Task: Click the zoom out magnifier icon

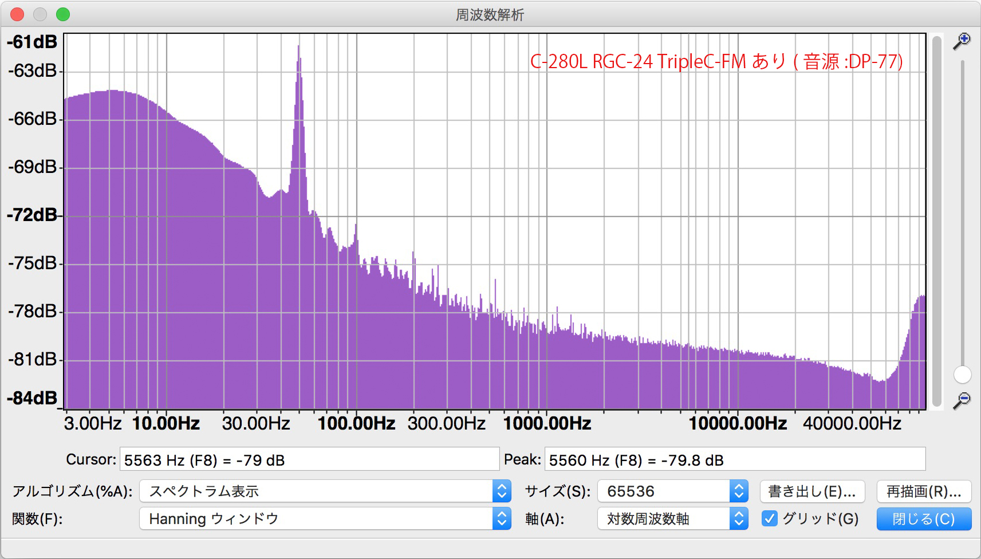Action: [x=962, y=400]
